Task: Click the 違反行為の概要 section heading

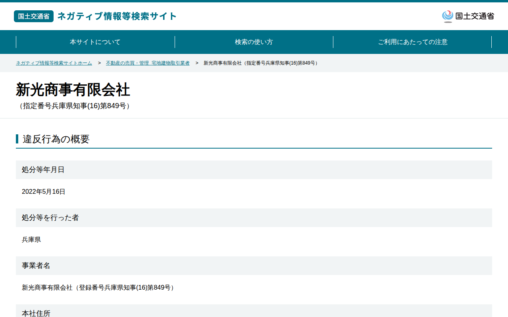Action: 56,139
